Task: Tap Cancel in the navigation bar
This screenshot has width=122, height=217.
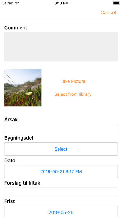Action: tap(108, 12)
